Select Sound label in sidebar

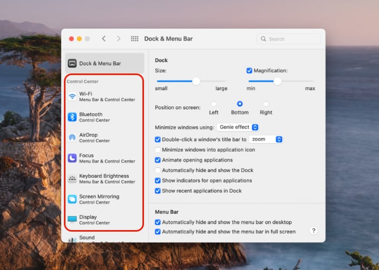[x=87, y=238]
